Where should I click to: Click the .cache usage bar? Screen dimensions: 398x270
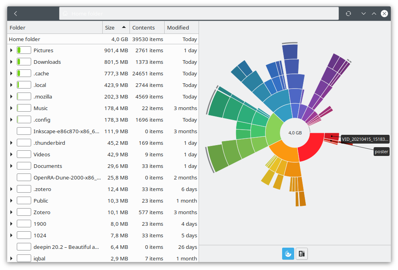tap(24, 73)
